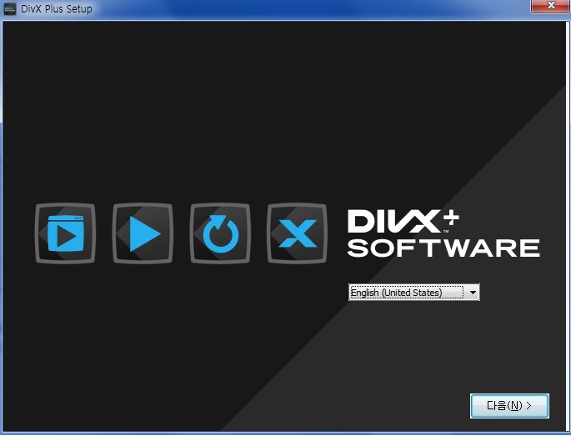Click the DivX Converter circular arrow icon

[220, 233]
